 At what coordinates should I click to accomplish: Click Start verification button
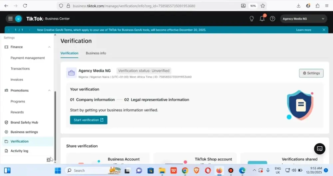coord(89,120)
